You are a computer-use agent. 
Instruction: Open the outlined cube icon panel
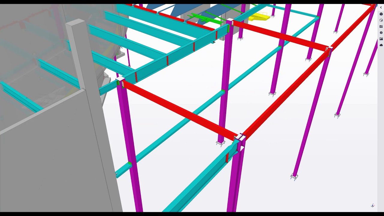coord(381,20)
